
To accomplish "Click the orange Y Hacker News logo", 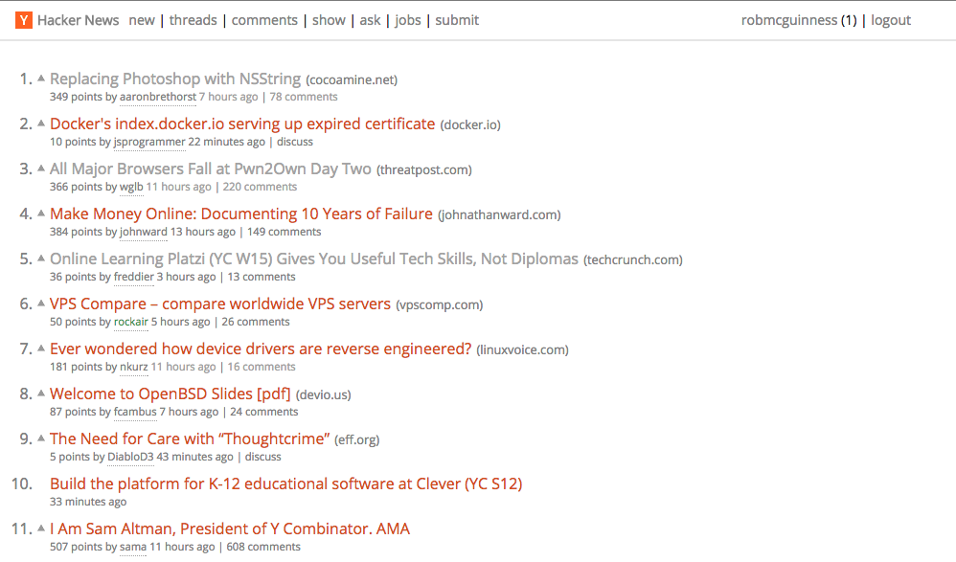I will pos(23,19).
